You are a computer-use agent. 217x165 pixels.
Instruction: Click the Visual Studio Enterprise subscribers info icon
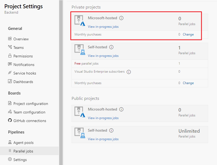pos(129,72)
